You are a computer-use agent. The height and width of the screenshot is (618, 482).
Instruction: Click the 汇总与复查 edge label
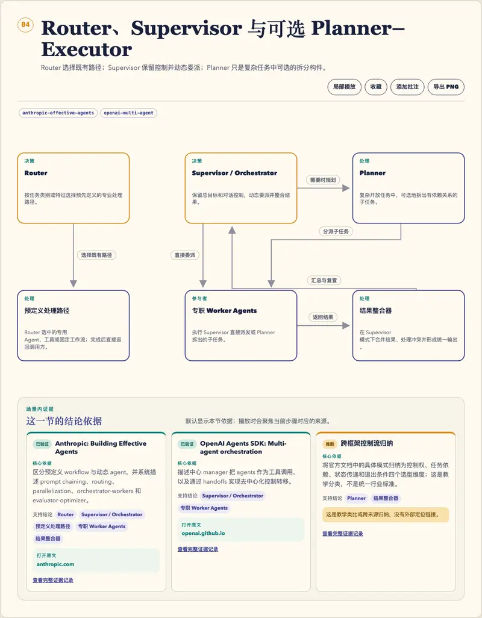pyautogui.click(x=324, y=280)
